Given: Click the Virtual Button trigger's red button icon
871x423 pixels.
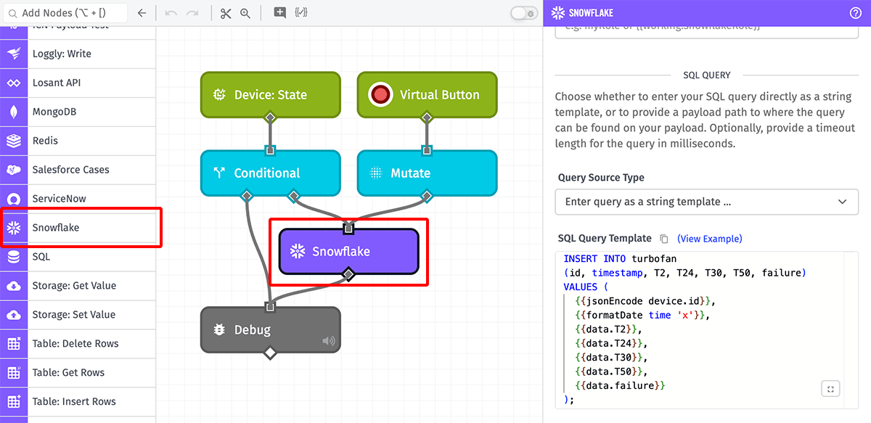Looking at the screenshot, I should point(380,94).
